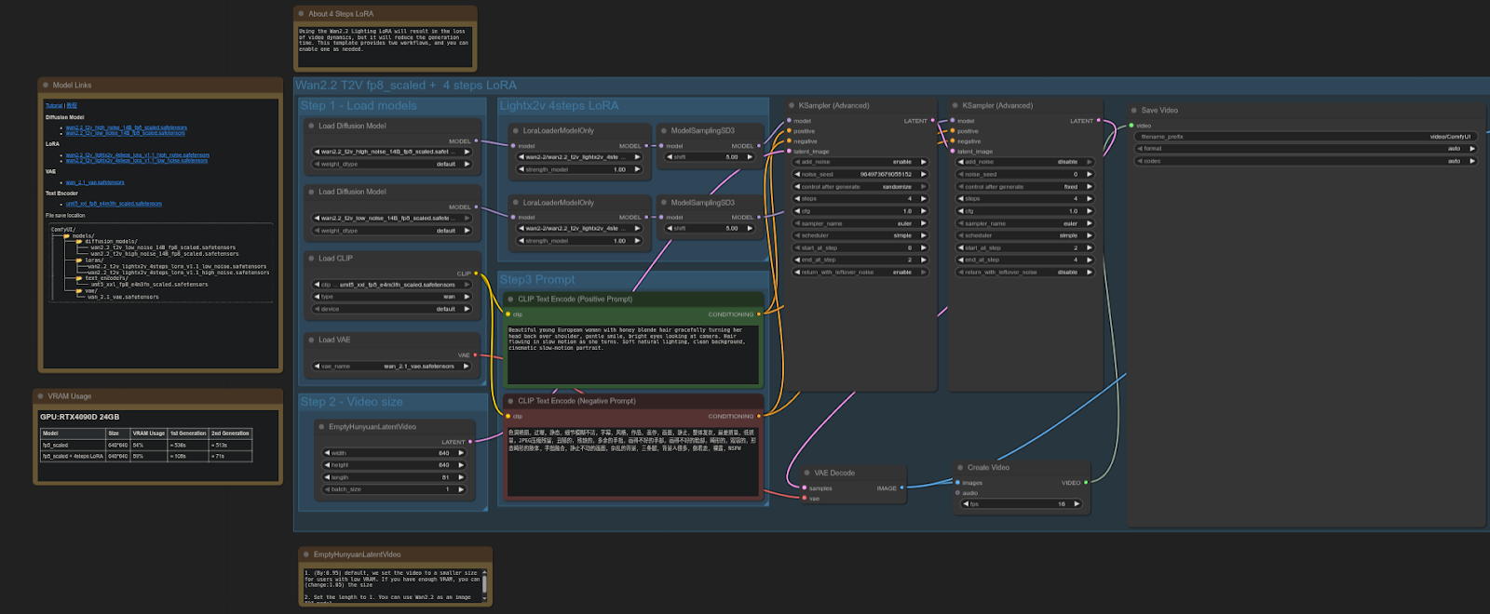The image size is (1490, 614).
Task: Toggle add_noise currently set to disable
Action: (1024, 162)
